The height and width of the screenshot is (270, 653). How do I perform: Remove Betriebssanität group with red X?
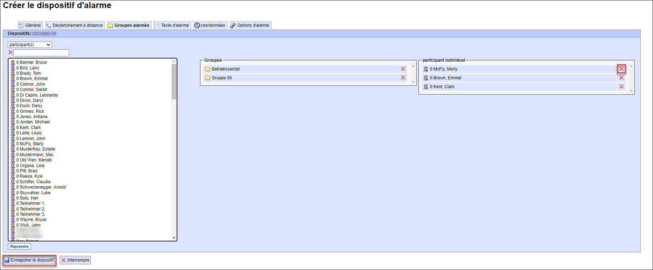pos(403,69)
